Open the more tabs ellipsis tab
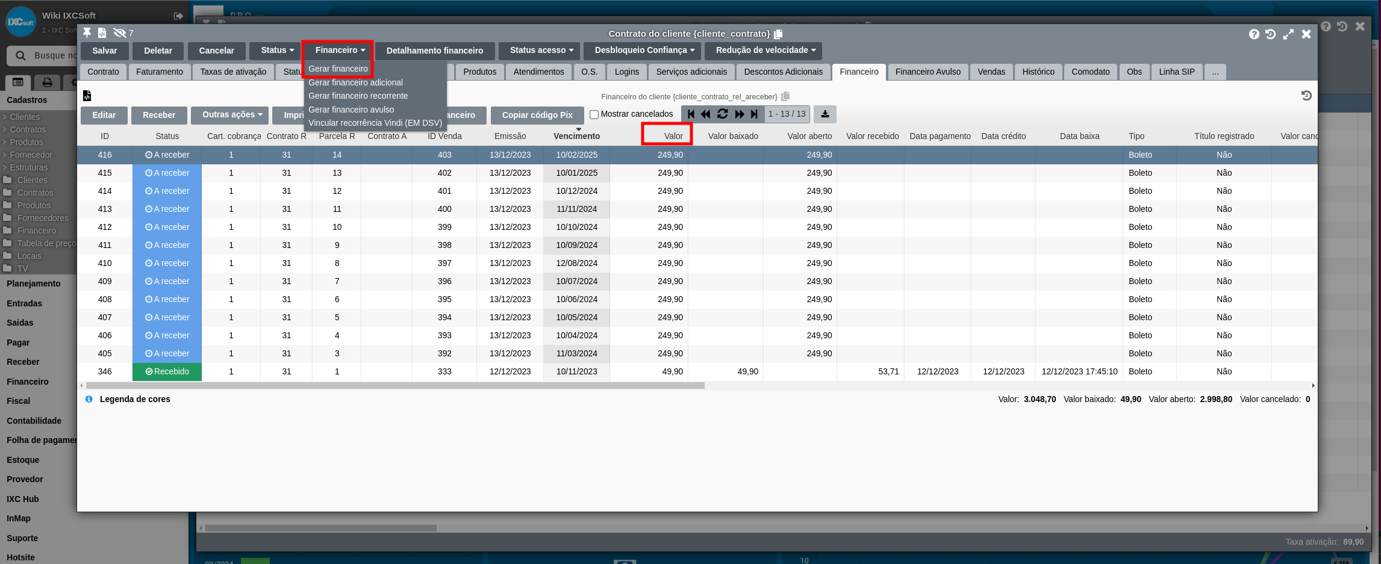This screenshot has height=564, width=1381. [1215, 72]
